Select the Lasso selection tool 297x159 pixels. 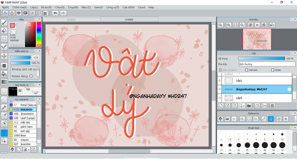(4, 99)
